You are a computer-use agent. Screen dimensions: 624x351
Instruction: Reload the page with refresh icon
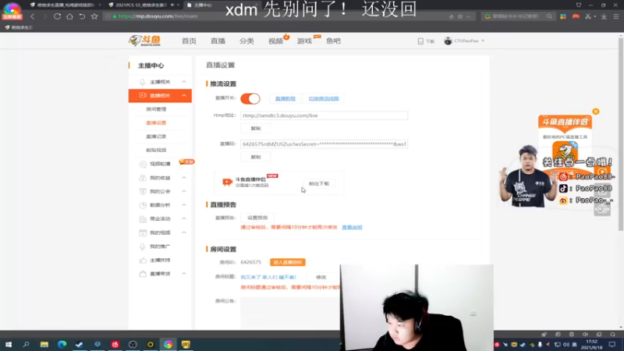click(57, 16)
